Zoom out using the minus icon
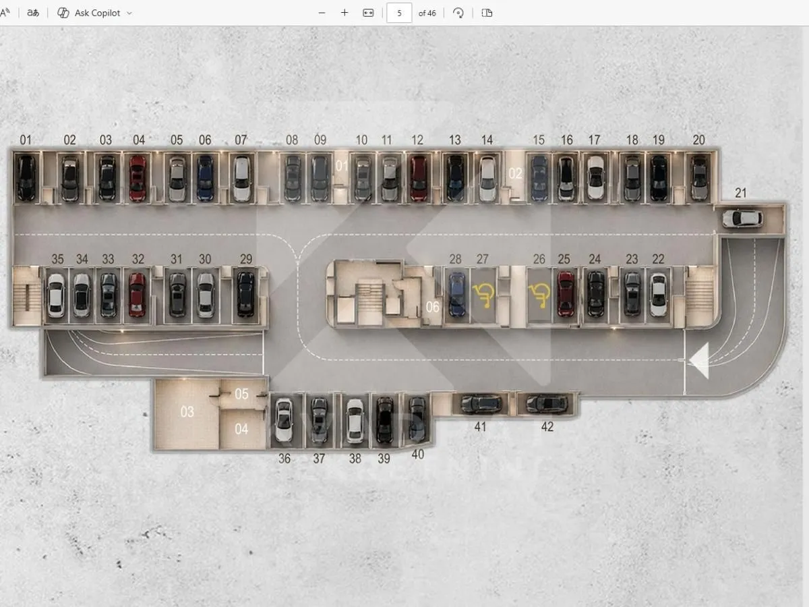 click(322, 13)
